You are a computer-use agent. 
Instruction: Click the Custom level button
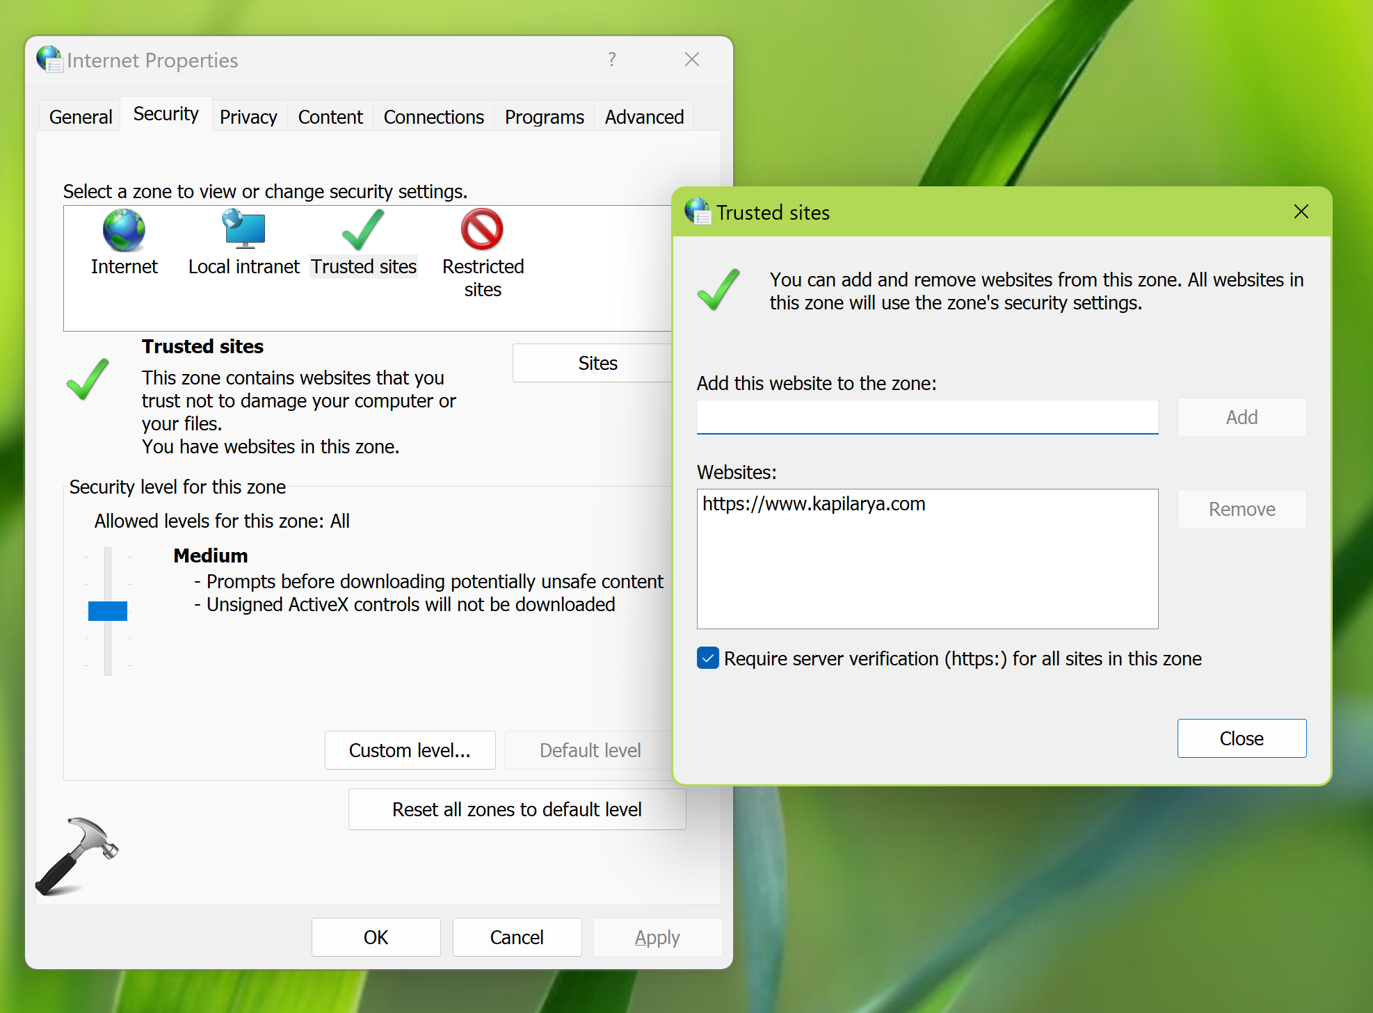pyautogui.click(x=410, y=750)
